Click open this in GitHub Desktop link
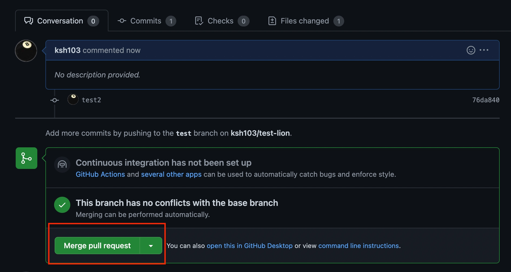Viewport: 511px width, 272px height. pyautogui.click(x=250, y=246)
